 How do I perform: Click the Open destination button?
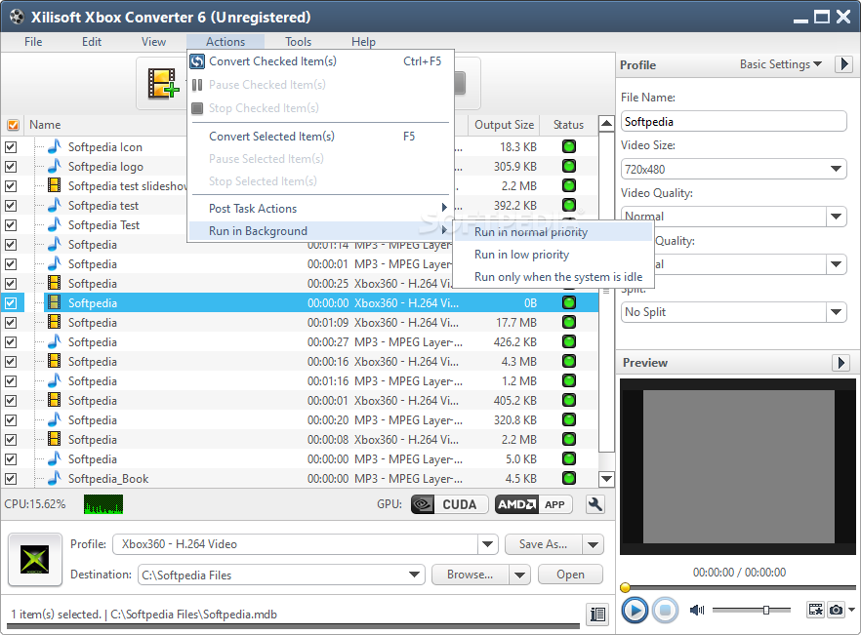pyautogui.click(x=570, y=575)
